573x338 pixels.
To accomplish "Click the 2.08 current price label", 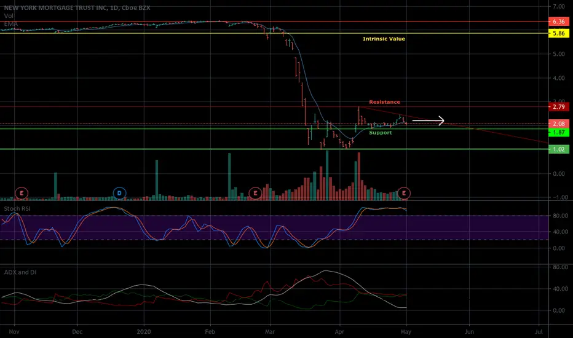I will (x=559, y=124).
